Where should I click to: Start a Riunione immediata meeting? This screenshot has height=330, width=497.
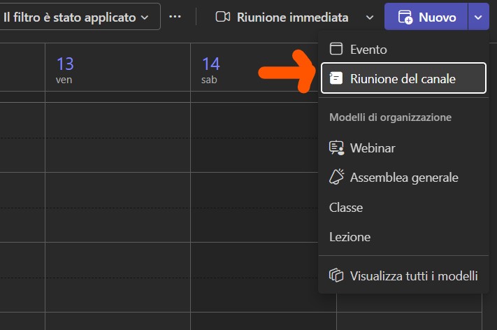292,17
